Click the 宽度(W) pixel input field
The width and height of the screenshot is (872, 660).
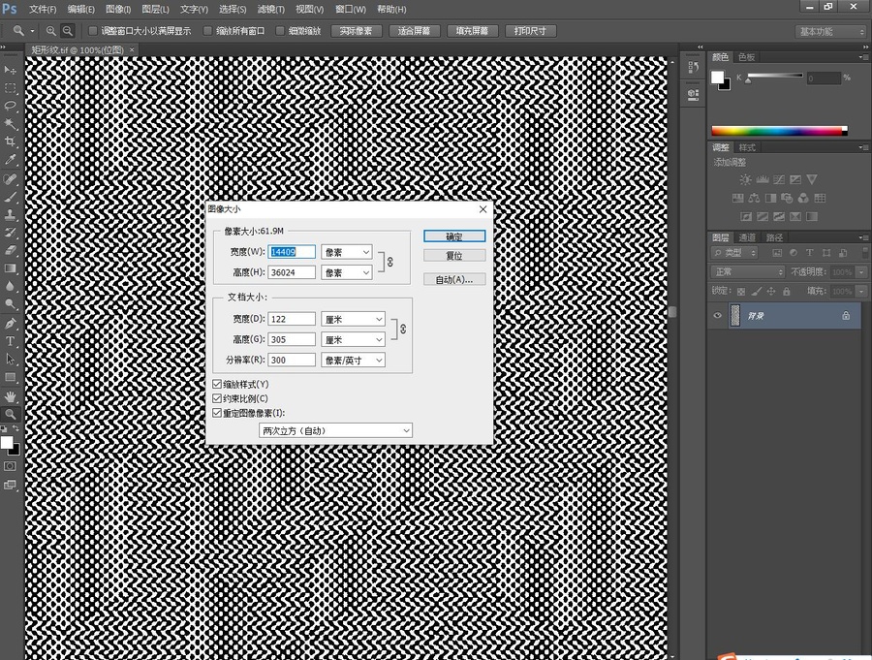[292, 252]
